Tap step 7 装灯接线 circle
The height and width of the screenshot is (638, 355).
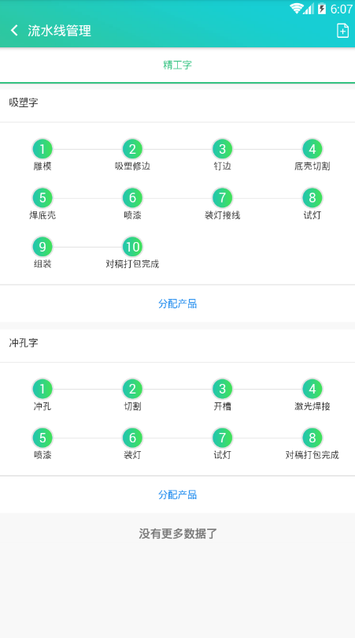pos(222,198)
